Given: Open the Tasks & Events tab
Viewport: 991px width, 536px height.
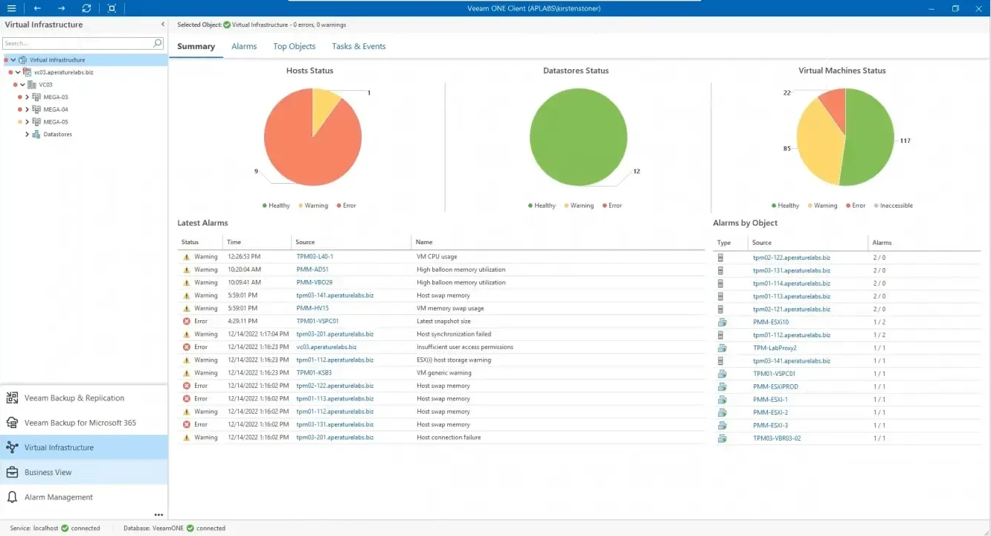Looking at the screenshot, I should [x=359, y=46].
